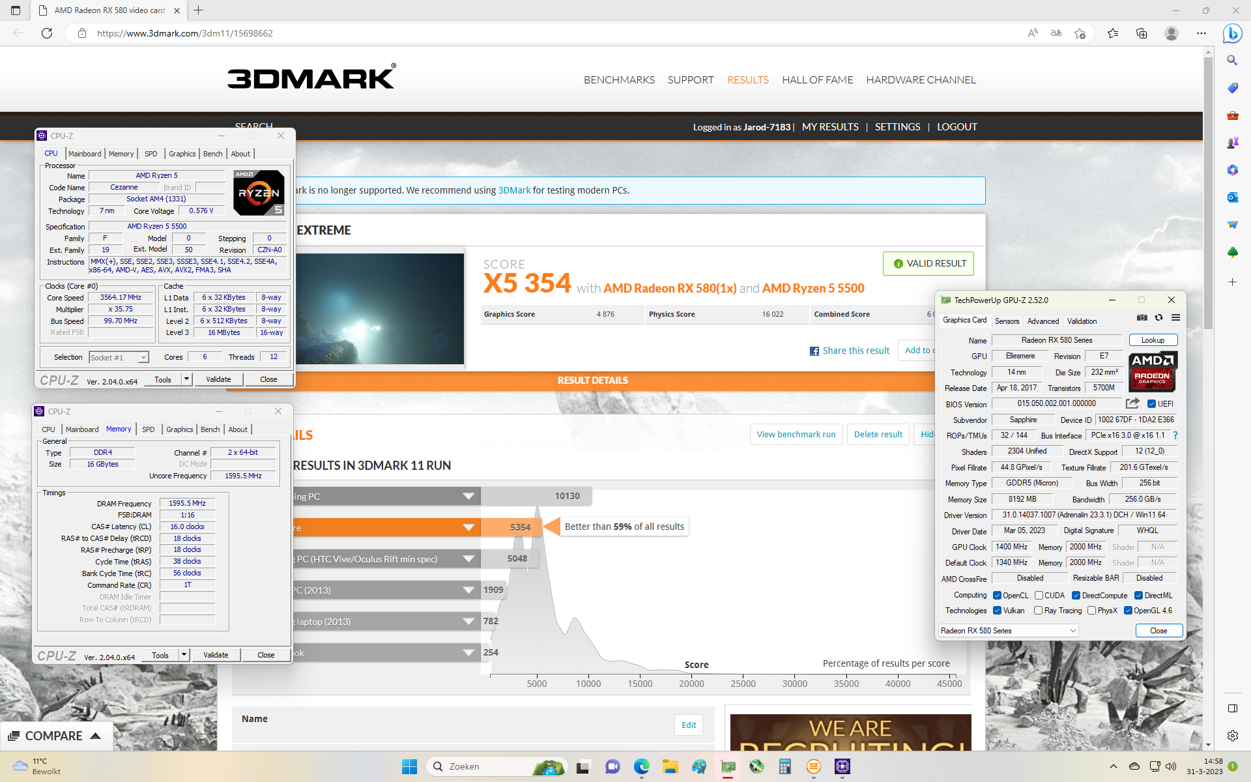The width and height of the screenshot is (1251, 782).
Task: Open the CPU-Z taskbar icon
Action: click(842, 766)
